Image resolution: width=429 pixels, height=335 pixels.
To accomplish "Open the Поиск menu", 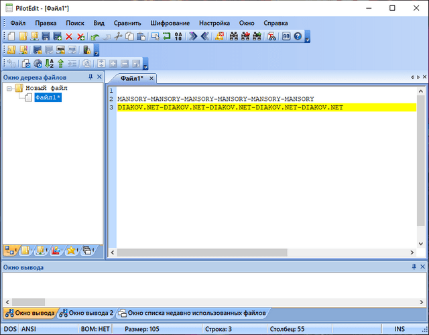I will tap(75, 23).
